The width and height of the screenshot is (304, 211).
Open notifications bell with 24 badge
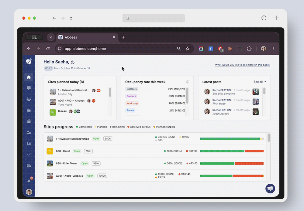tap(29, 181)
